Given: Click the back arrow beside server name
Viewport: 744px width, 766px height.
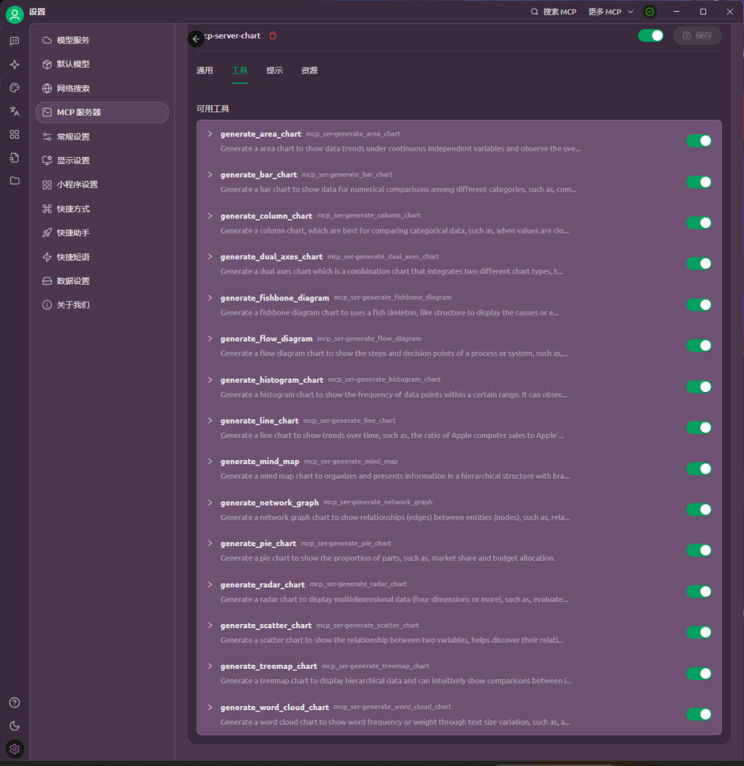Looking at the screenshot, I should 196,39.
